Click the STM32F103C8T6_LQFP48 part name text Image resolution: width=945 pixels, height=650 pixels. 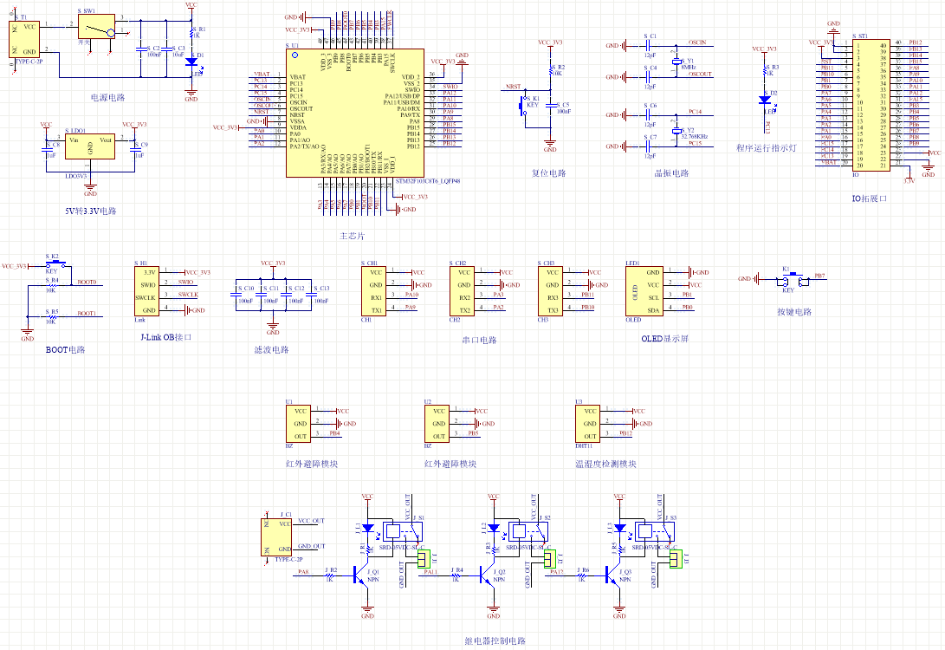tap(428, 181)
